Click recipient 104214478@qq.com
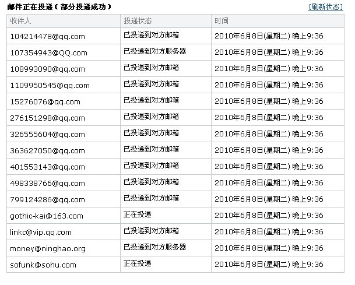This screenshot has height=285, width=355. click(48, 37)
